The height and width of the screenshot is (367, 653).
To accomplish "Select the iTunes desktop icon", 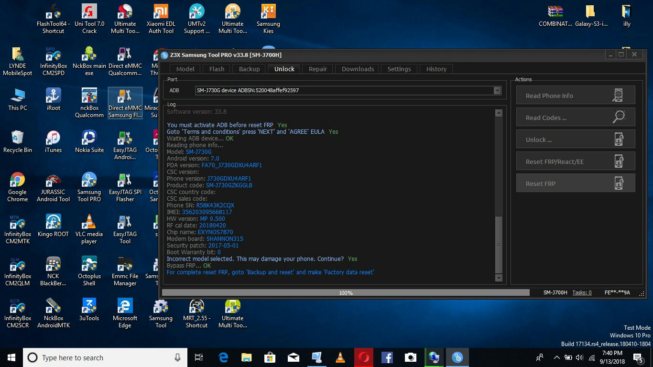I will [x=54, y=141].
